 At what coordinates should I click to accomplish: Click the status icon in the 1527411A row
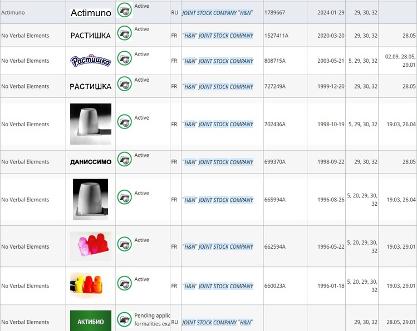125,33
